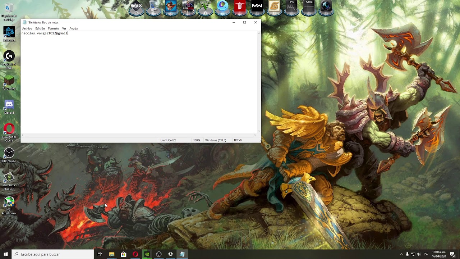Open Settings gear in the taskbar
The width and height of the screenshot is (460, 259).
pos(171,254)
